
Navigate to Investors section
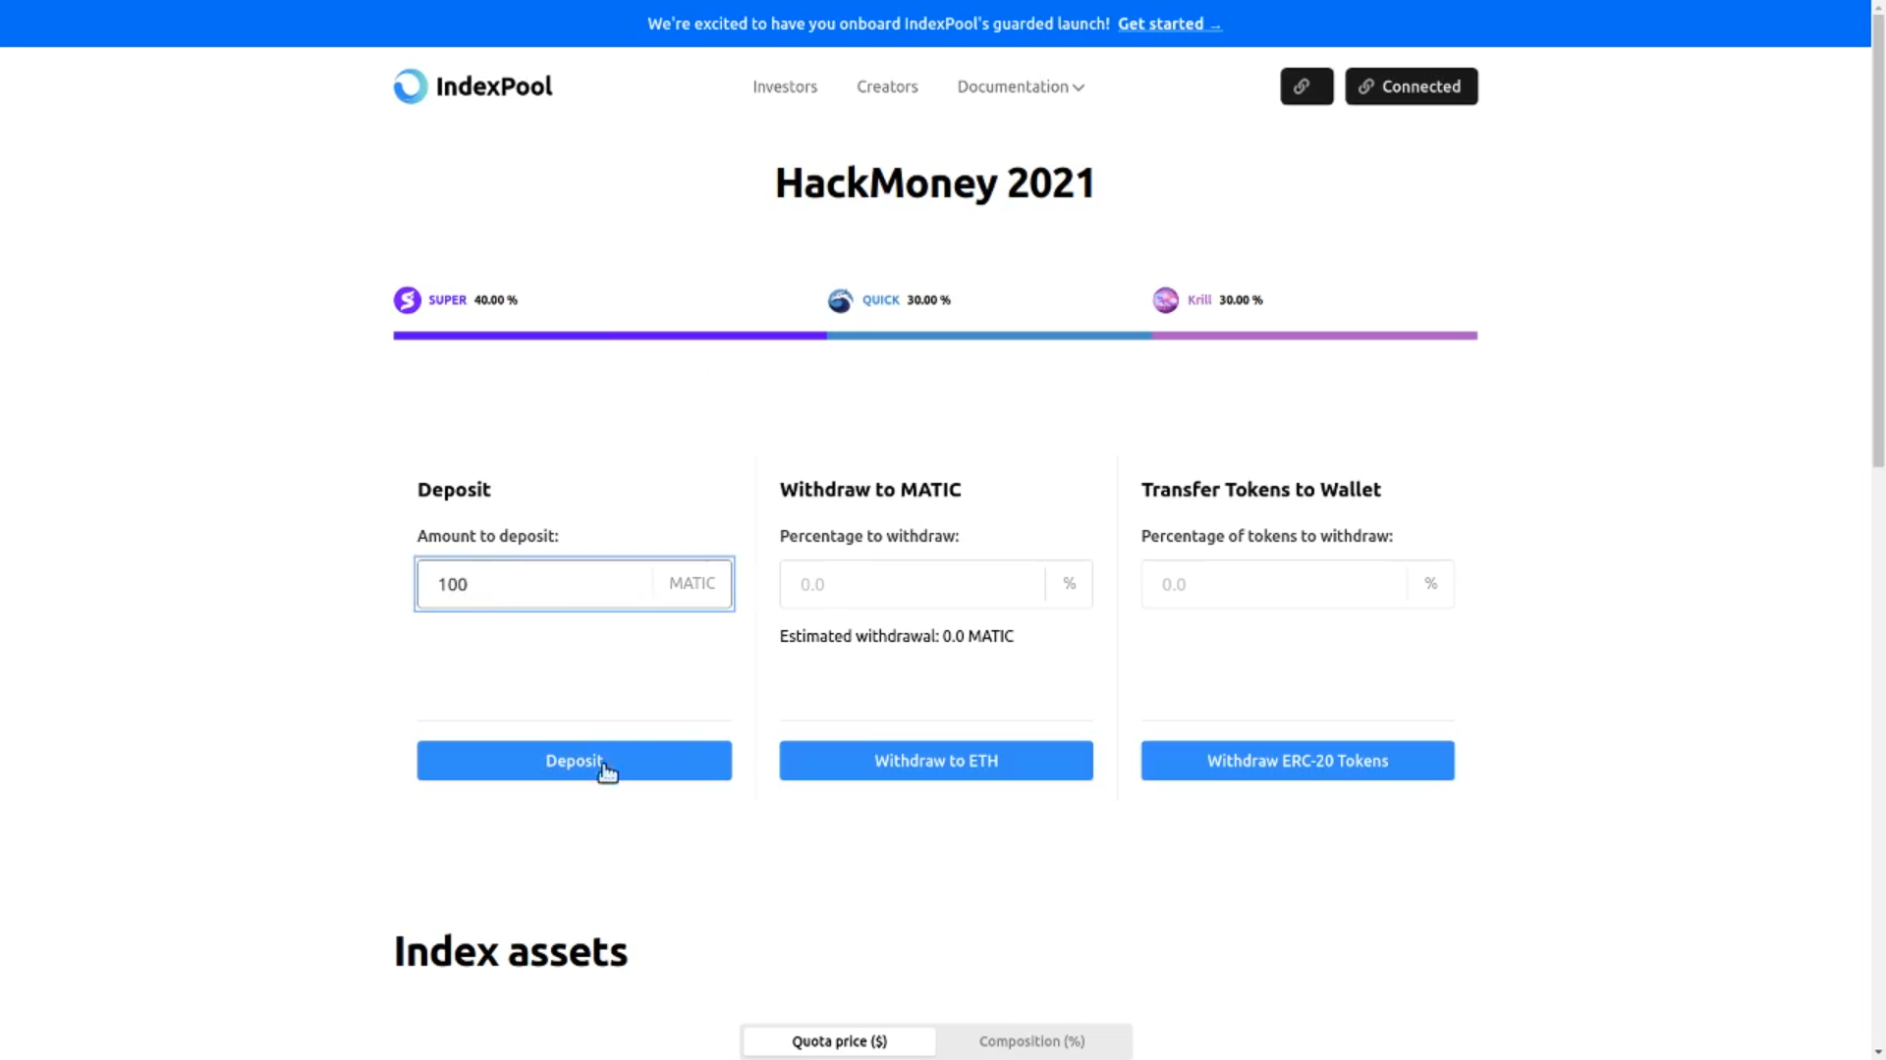pos(785,85)
